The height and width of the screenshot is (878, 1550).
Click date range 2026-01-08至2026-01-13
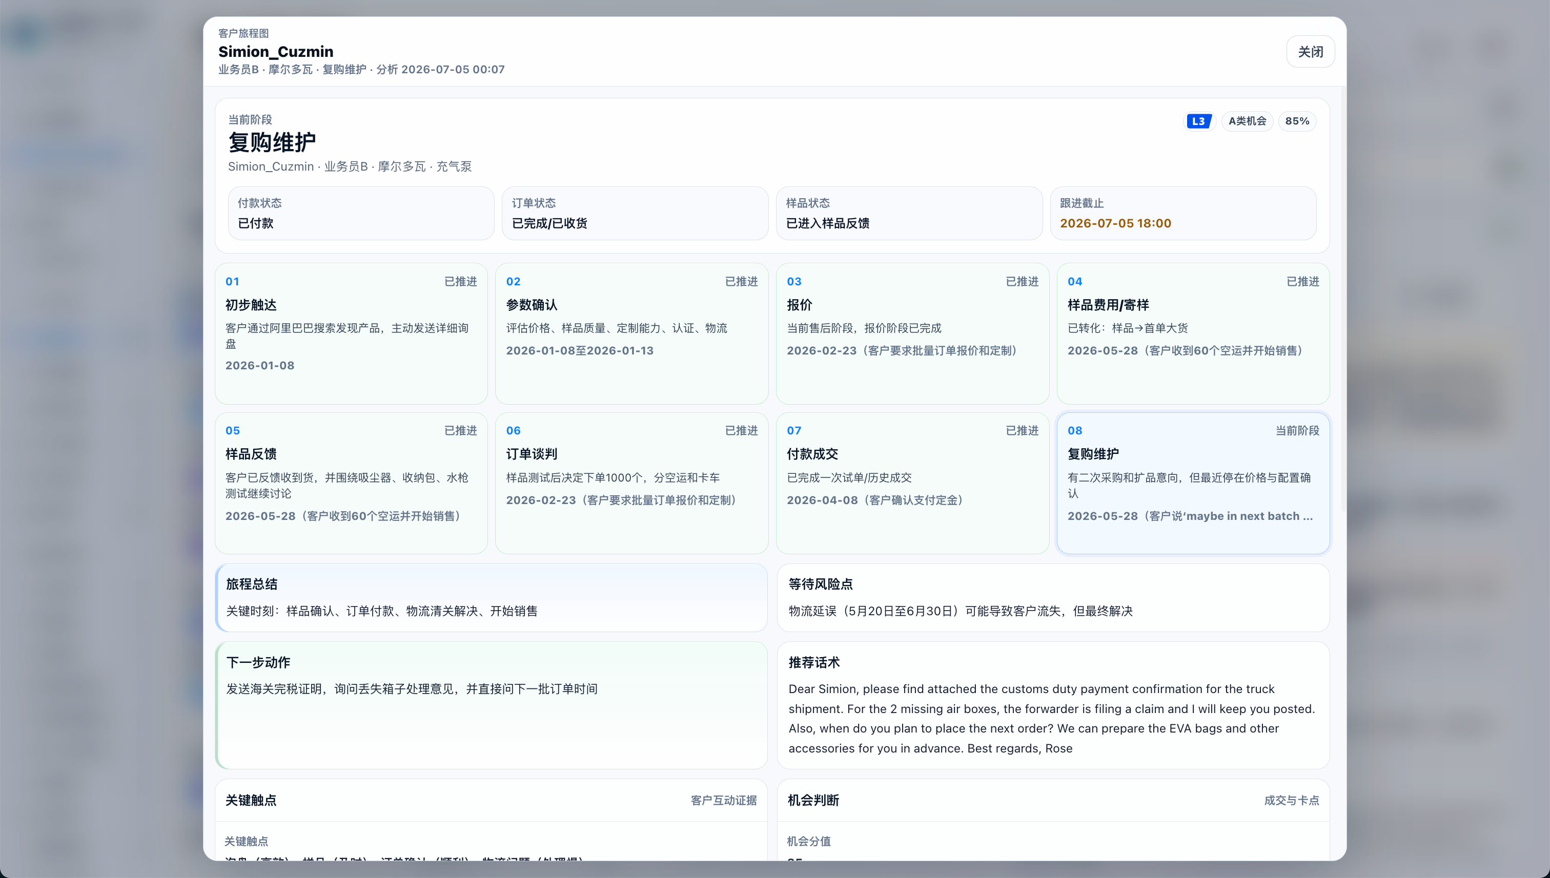click(x=580, y=350)
